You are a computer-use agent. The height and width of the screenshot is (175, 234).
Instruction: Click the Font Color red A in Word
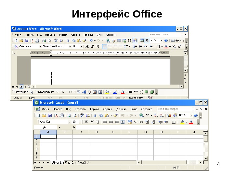click(x=166, y=46)
